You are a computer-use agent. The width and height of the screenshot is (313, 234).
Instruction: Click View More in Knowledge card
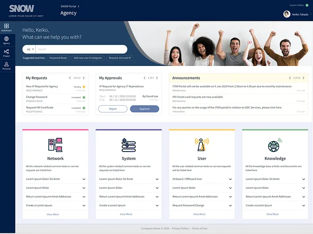point(272,214)
